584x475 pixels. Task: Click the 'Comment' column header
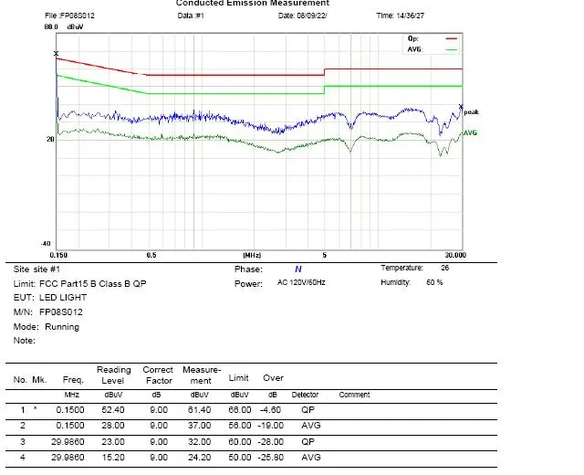354,395
